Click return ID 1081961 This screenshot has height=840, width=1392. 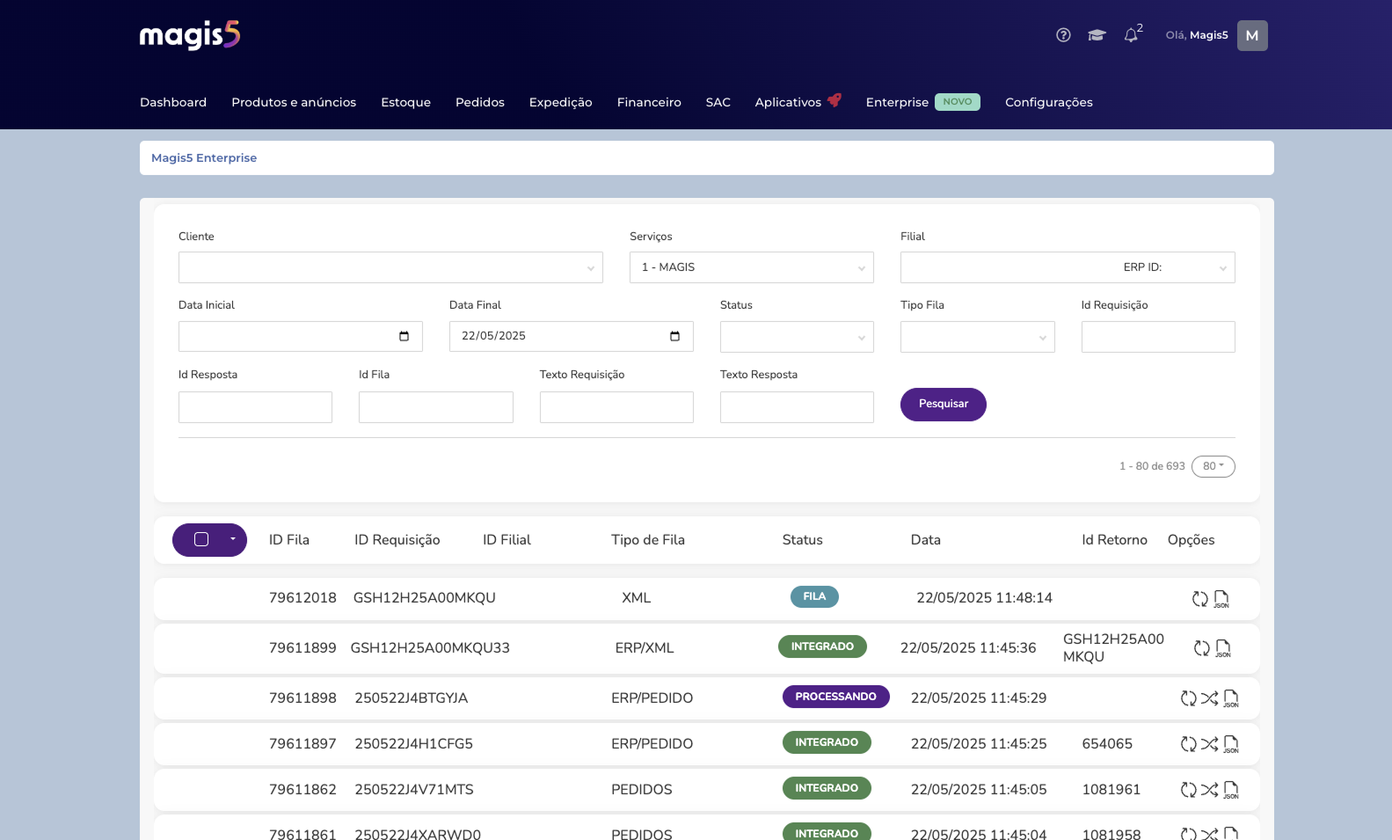[x=1111, y=790]
